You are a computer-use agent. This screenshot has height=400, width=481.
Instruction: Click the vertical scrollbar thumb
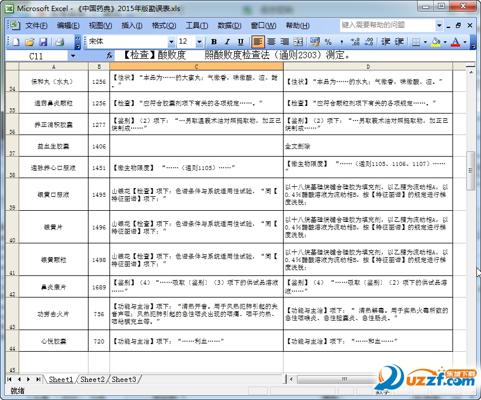coord(471,171)
